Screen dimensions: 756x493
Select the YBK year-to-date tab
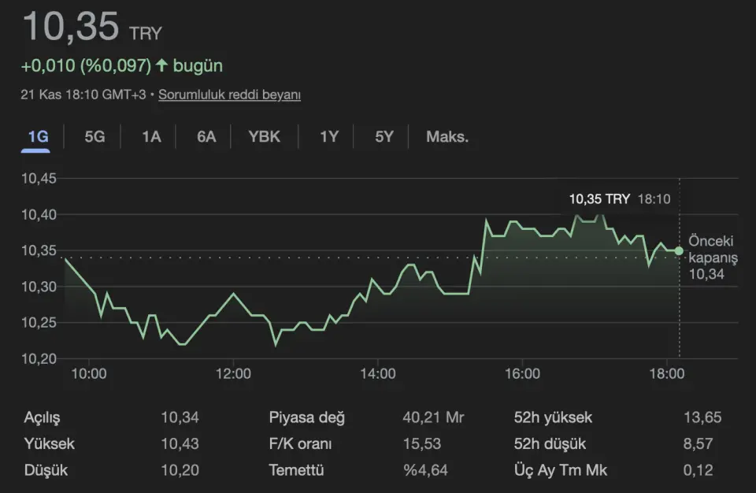click(x=264, y=136)
